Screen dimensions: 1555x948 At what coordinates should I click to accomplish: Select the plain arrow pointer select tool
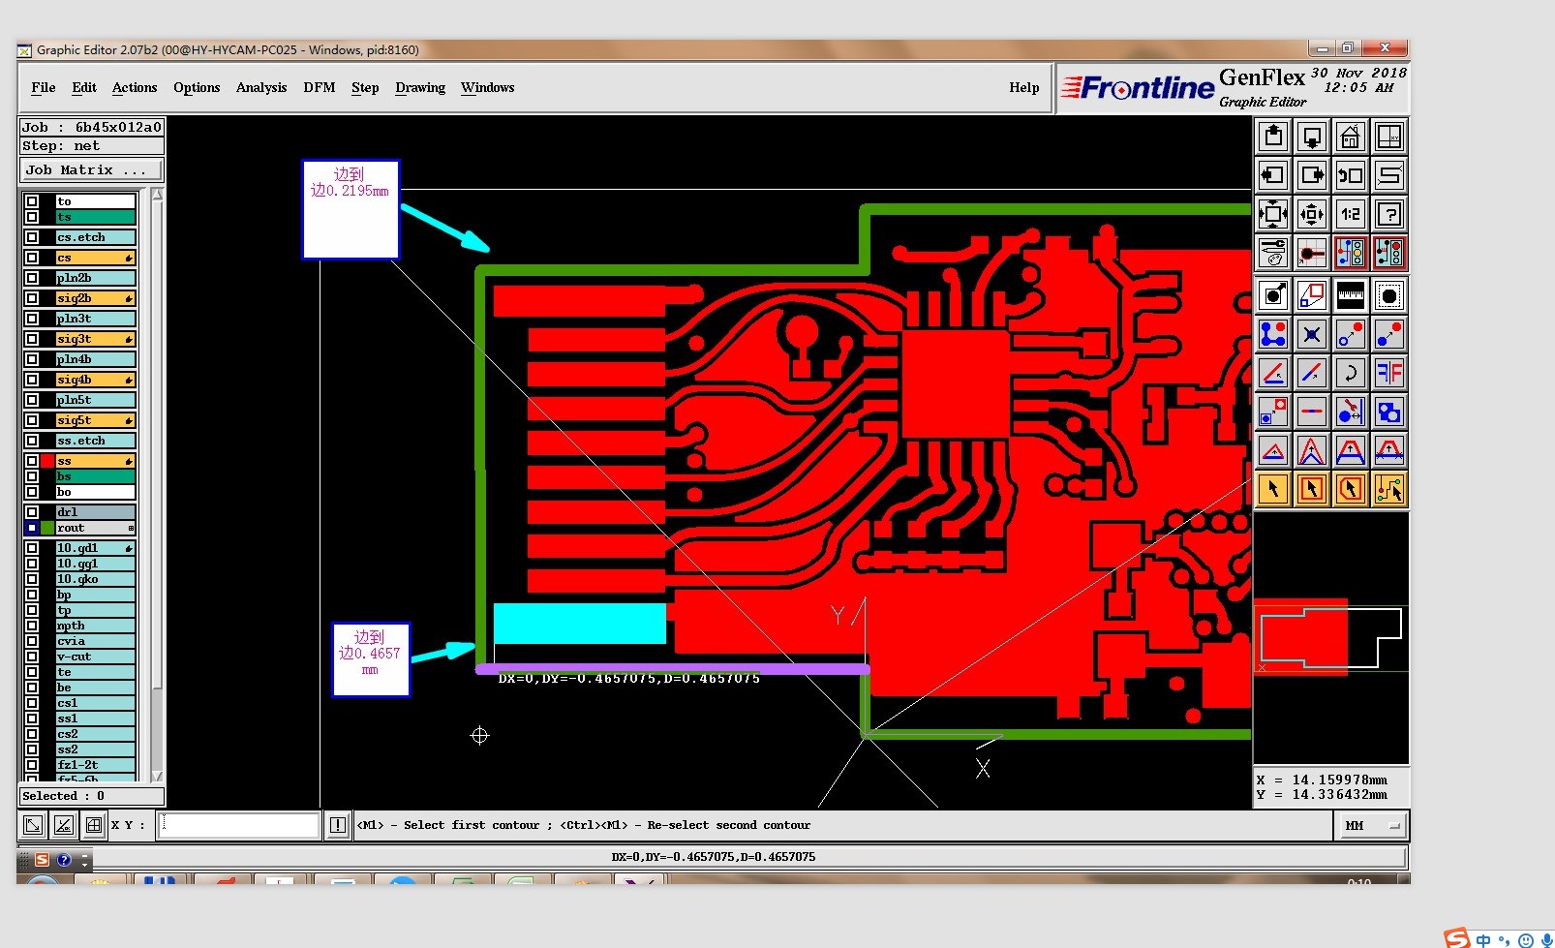point(1273,489)
